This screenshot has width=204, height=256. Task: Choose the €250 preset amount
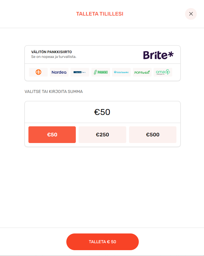point(102,135)
